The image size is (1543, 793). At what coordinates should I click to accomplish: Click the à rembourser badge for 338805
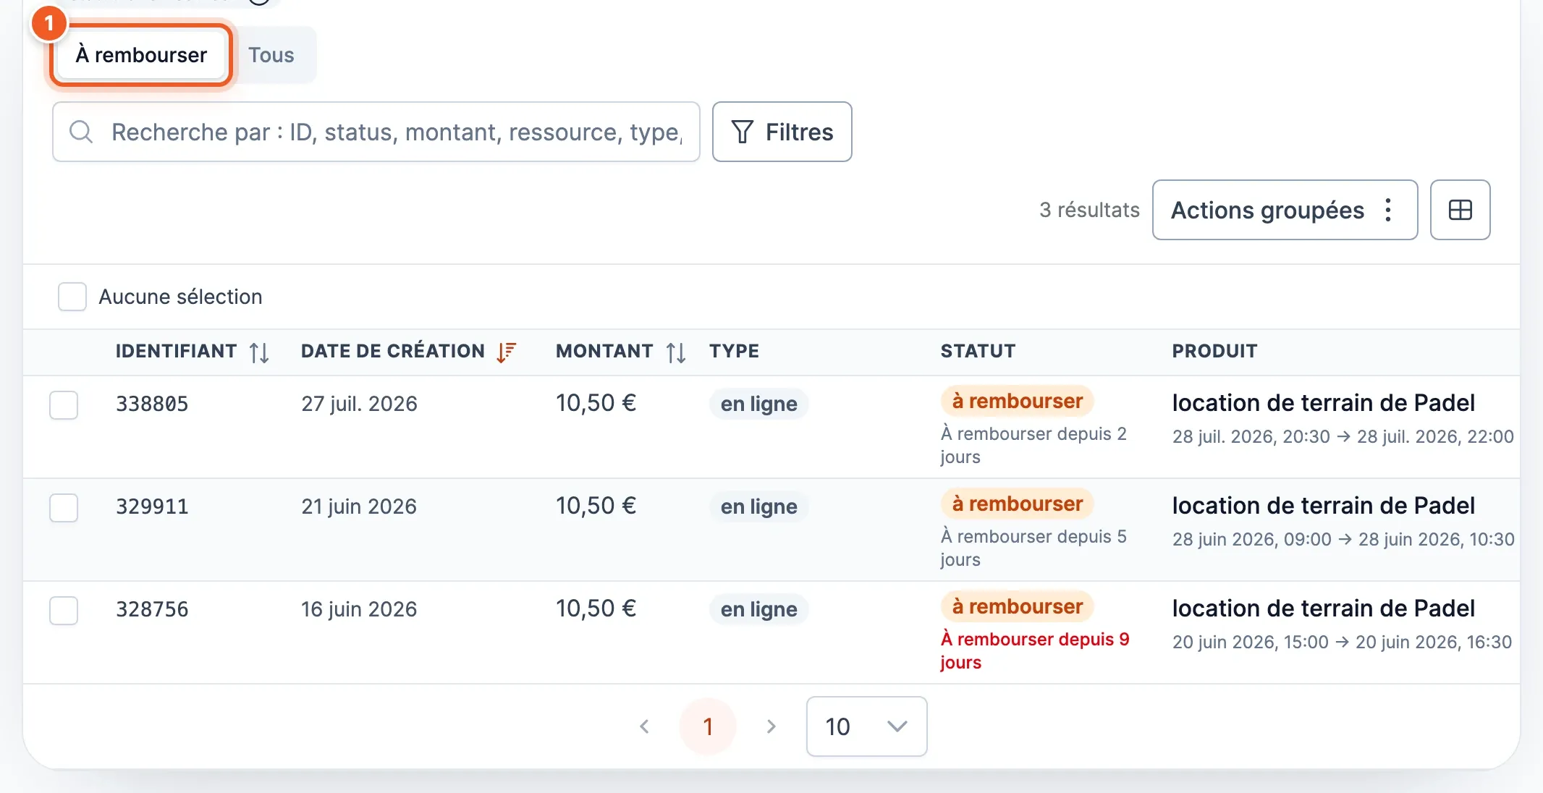pos(1017,401)
